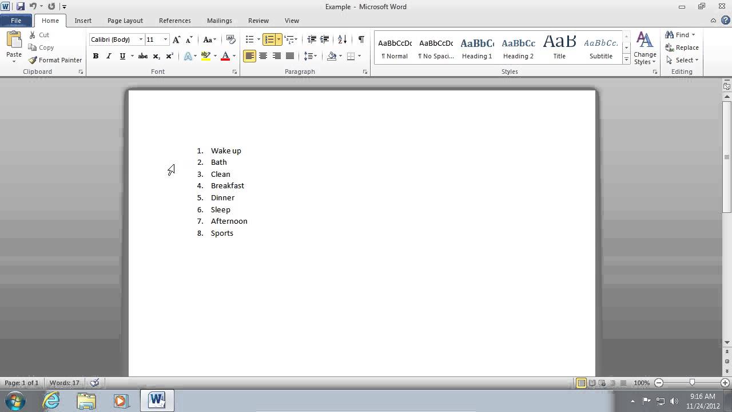Viewport: 732px width, 412px height.
Task: Grow the font size
Action: click(176, 39)
